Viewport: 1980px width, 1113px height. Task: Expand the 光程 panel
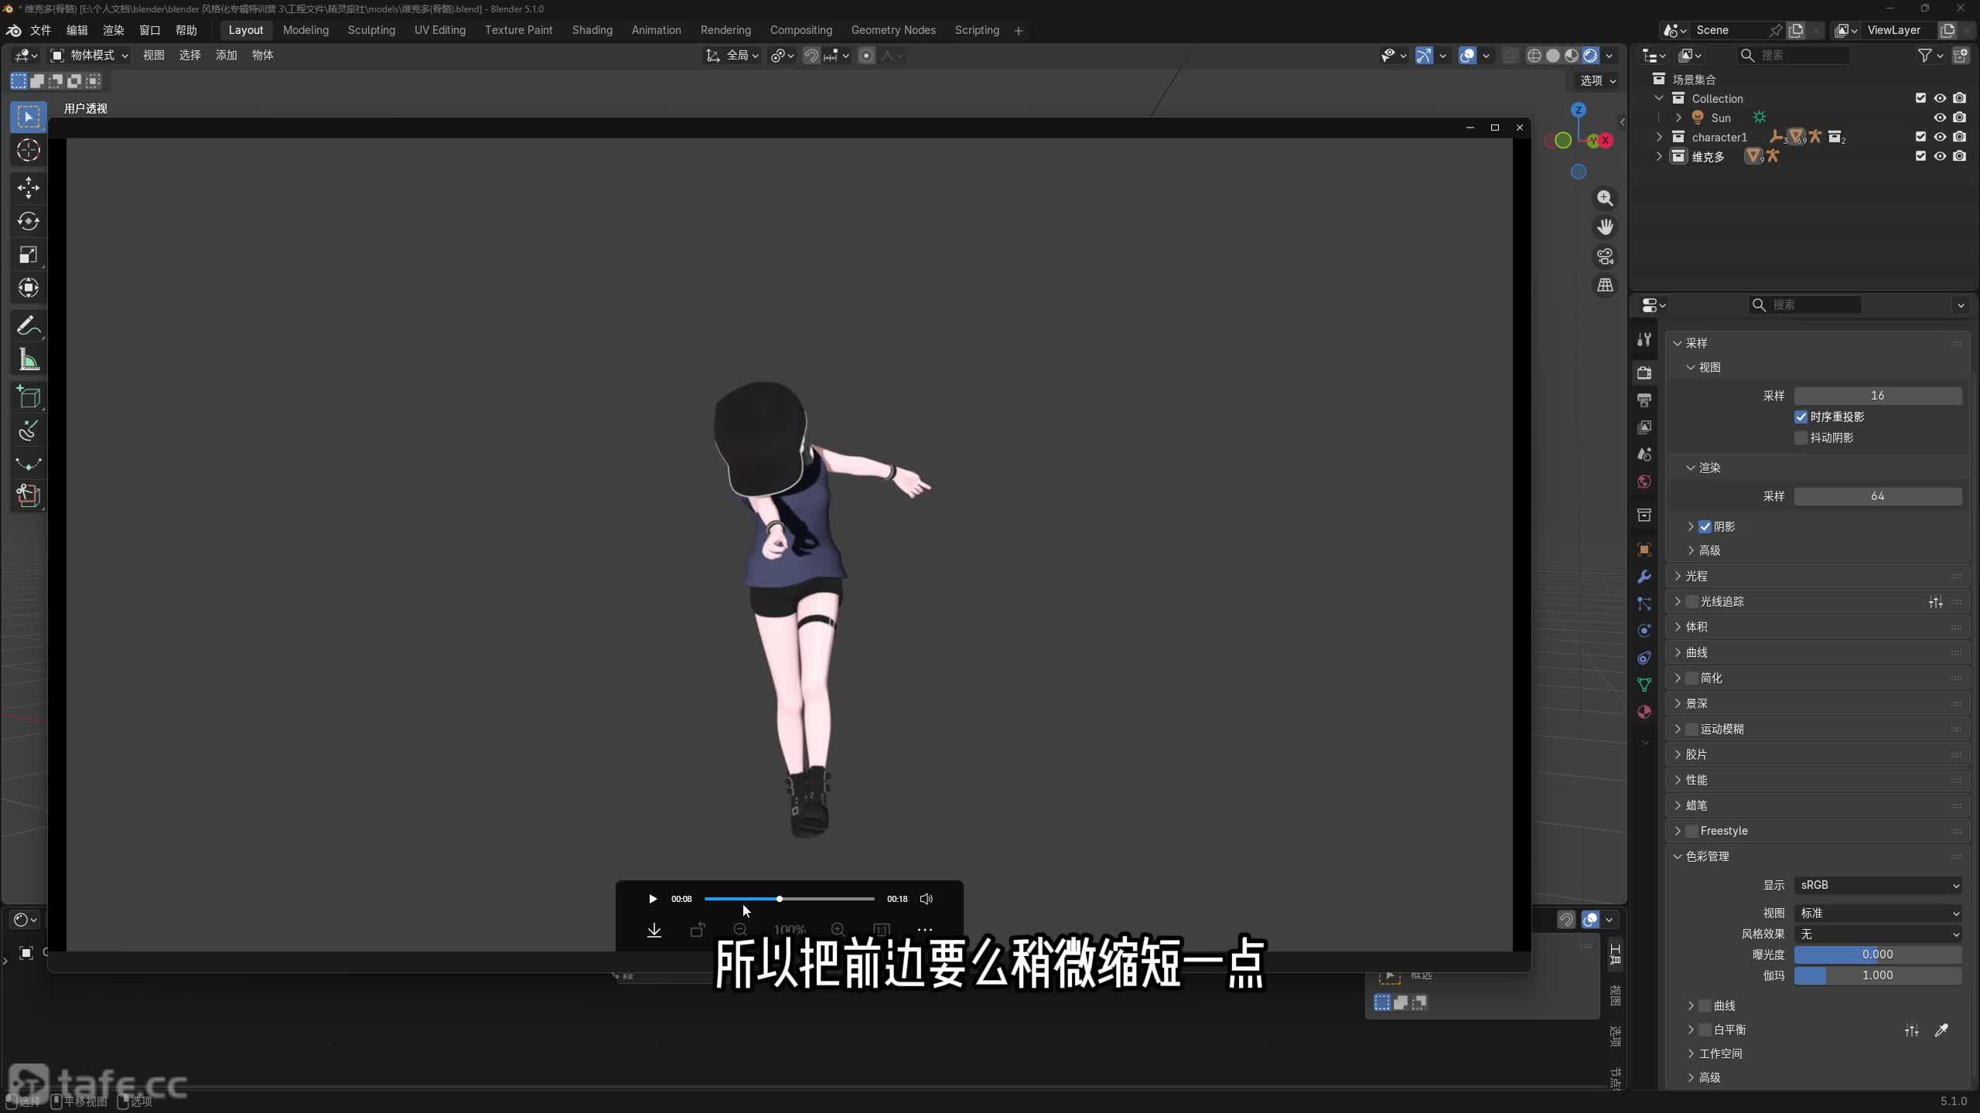1817,577
